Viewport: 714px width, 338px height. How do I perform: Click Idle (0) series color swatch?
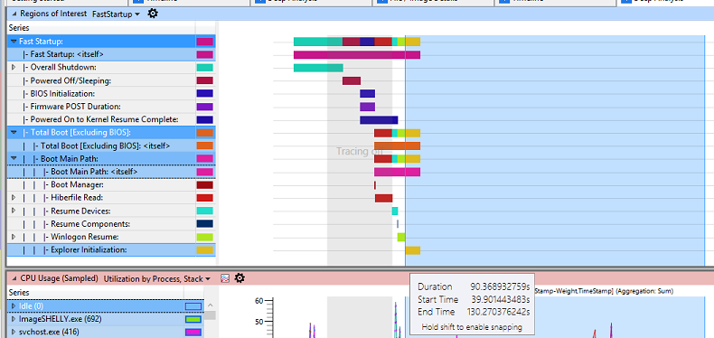193,306
